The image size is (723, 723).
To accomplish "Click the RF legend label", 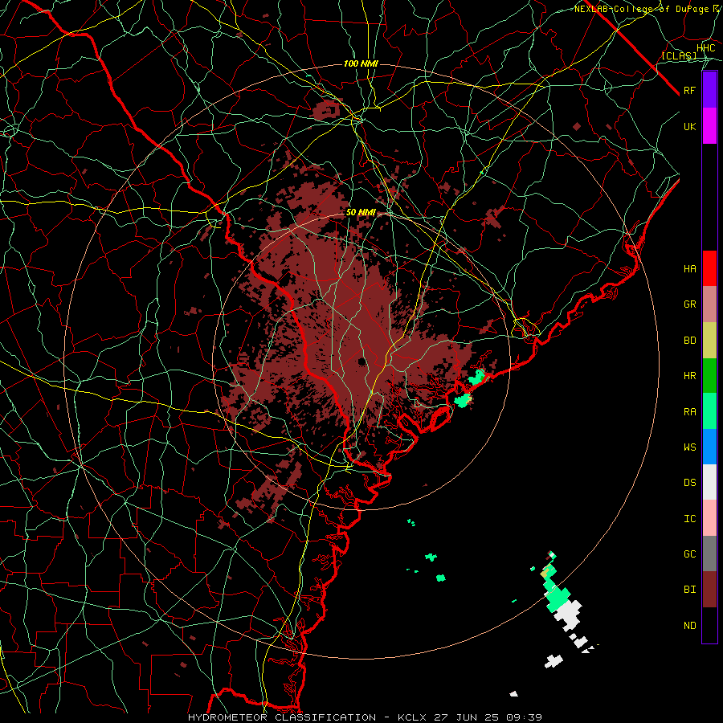I will pos(689,90).
